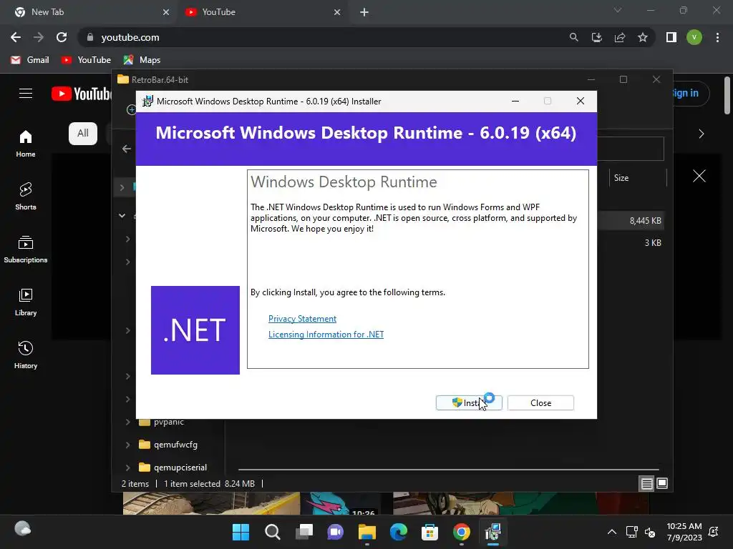733x549 pixels.
Task: Dismiss the YouTube banner with X
Action: [x=699, y=176]
